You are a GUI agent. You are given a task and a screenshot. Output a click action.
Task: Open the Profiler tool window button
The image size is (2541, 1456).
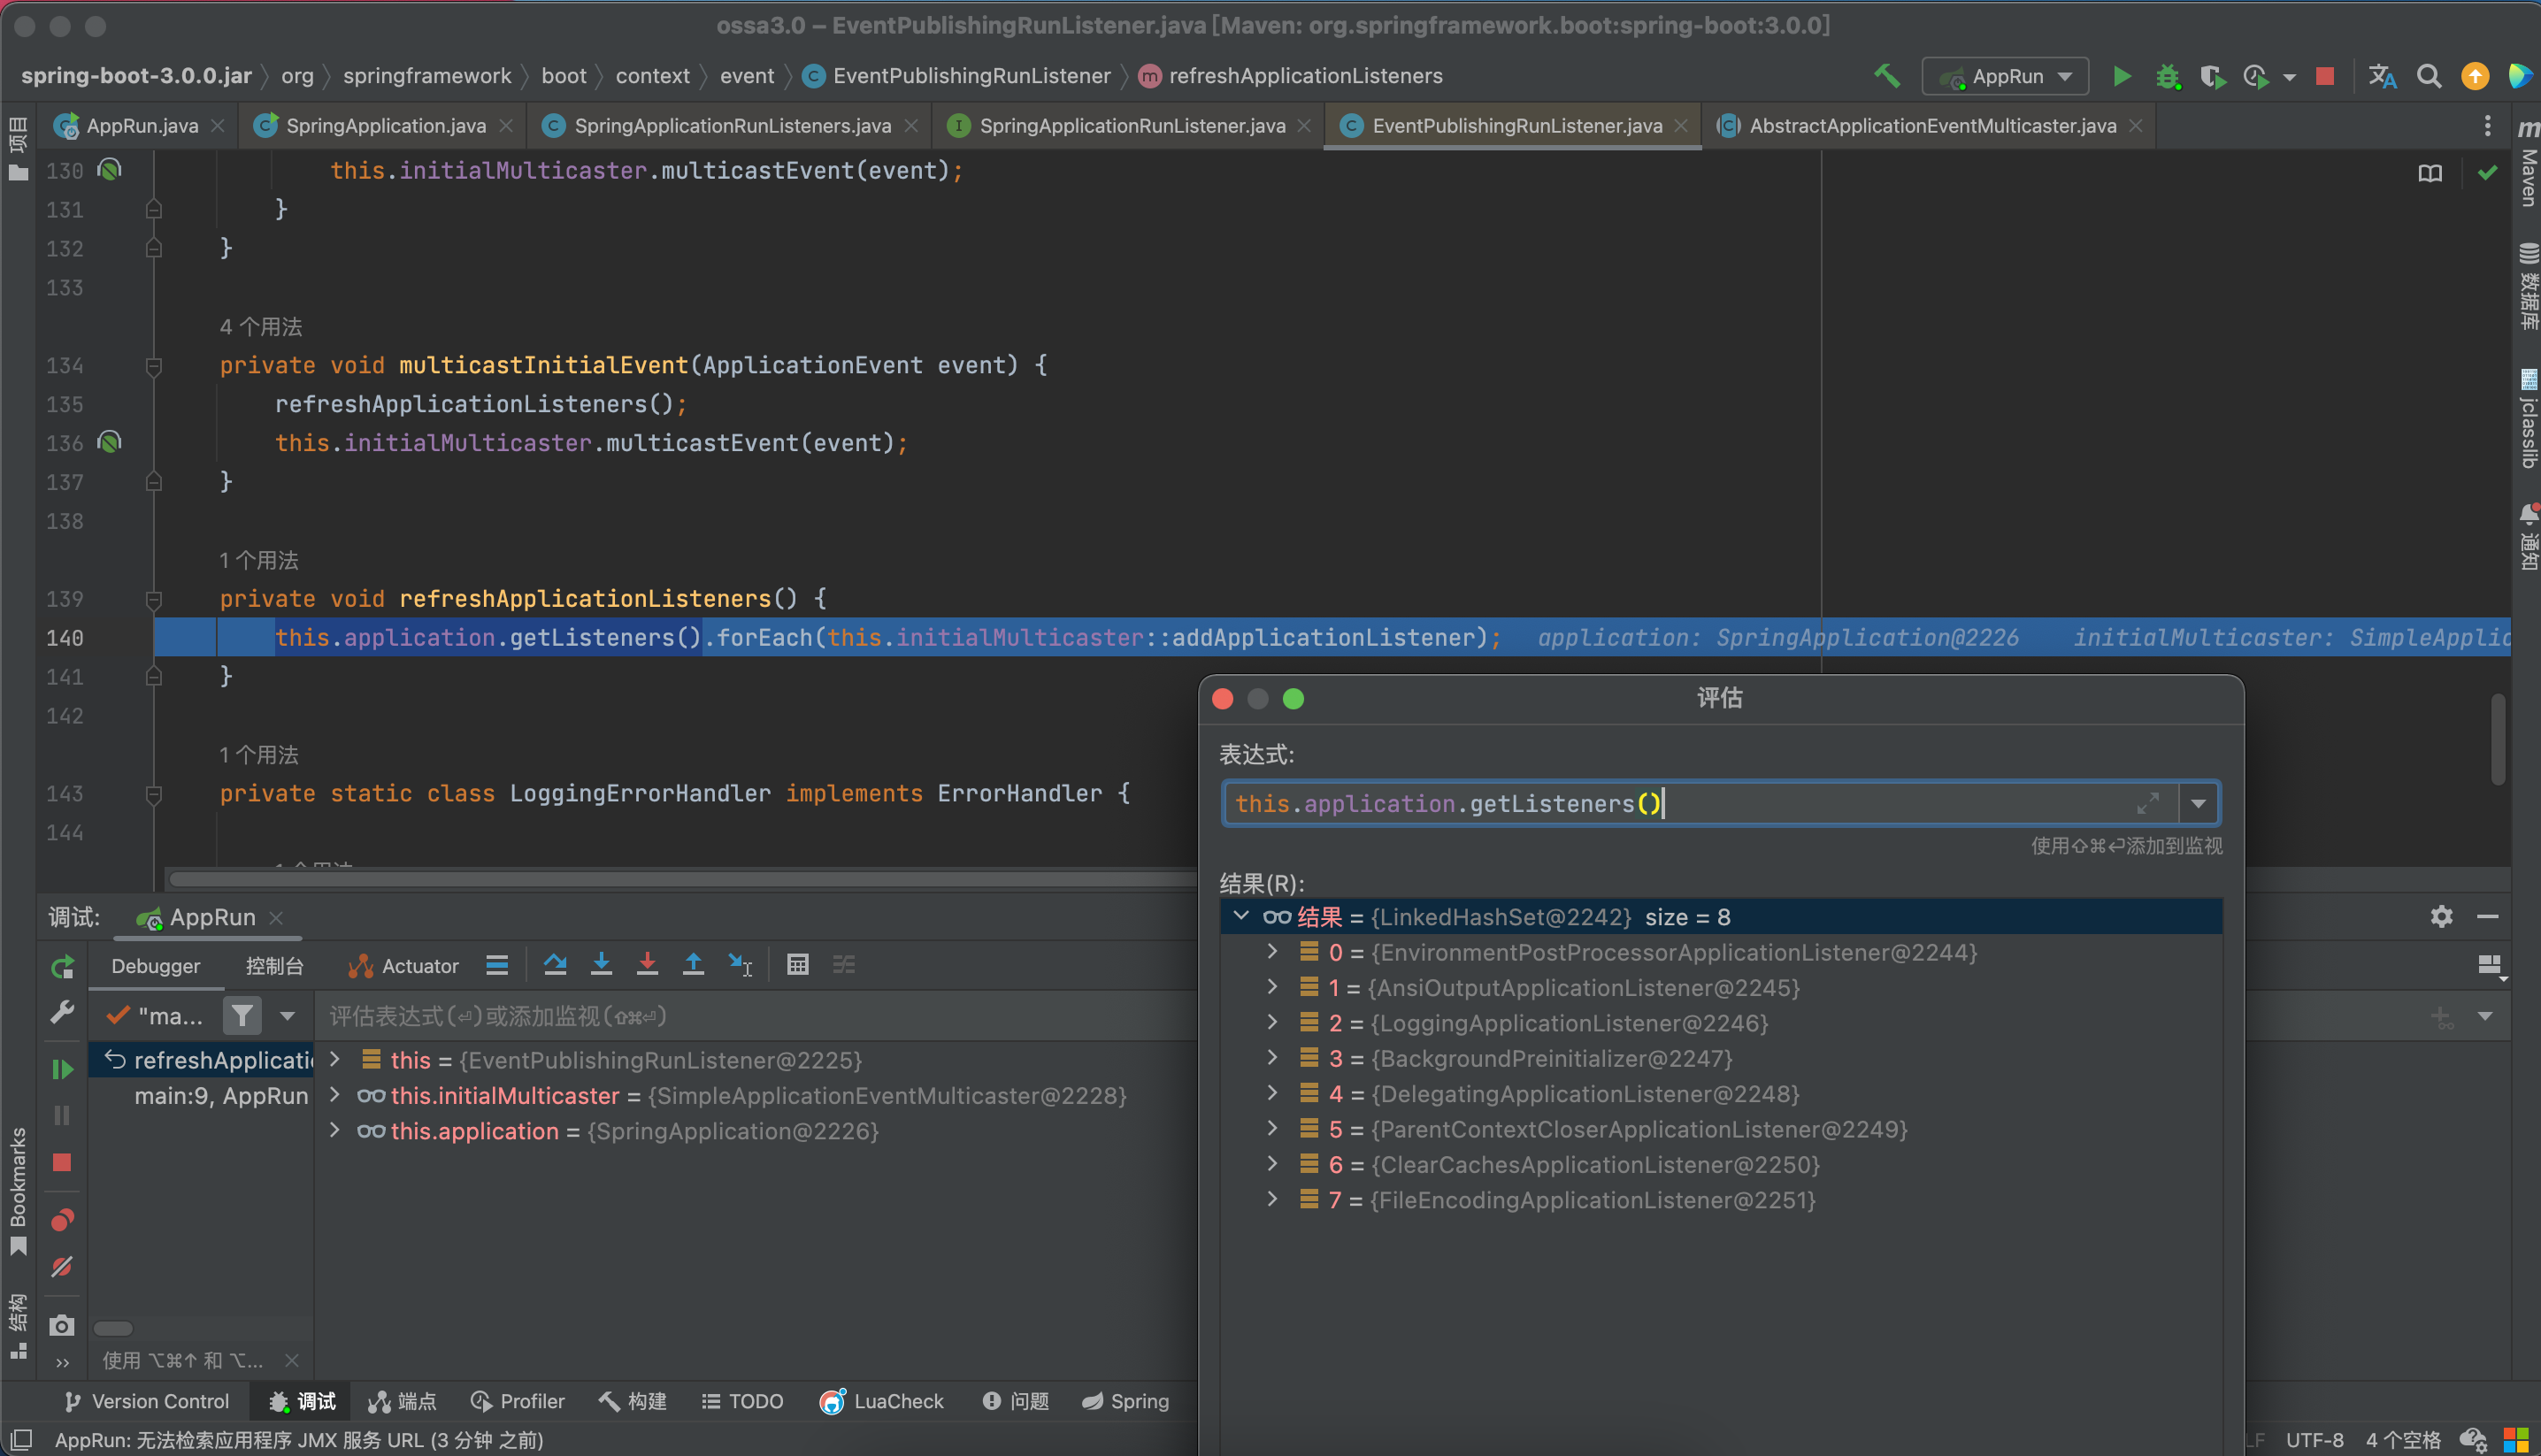coord(518,1401)
